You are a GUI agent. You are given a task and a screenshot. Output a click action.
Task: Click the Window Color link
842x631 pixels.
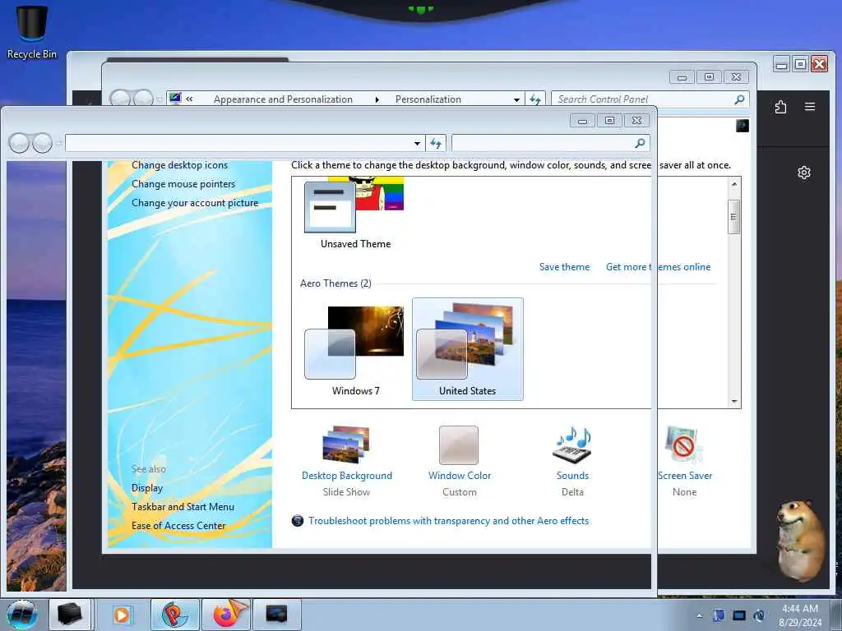coord(460,476)
